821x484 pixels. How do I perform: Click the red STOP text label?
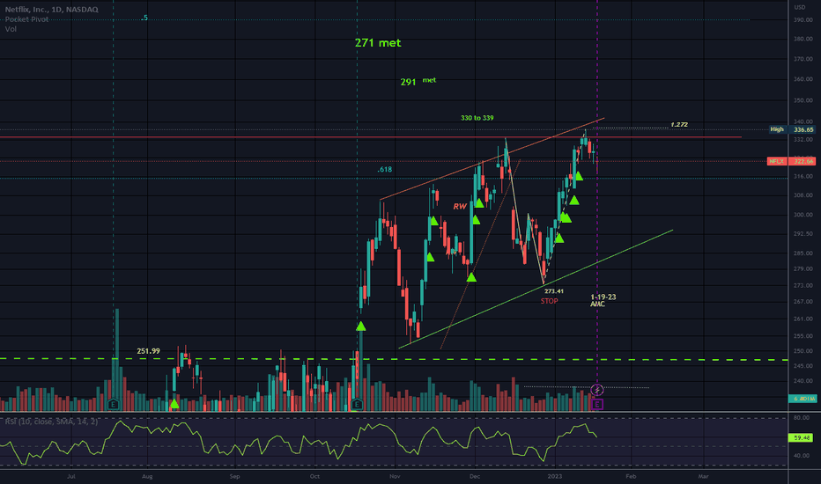point(551,301)
